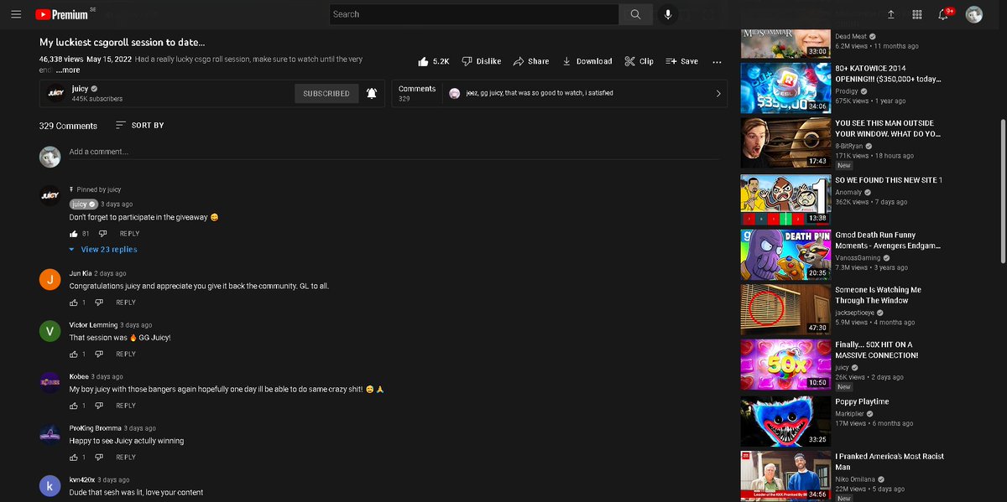Play Gmod Death Run Funny Moments
1007x502 pixels.
coord(785,254)
